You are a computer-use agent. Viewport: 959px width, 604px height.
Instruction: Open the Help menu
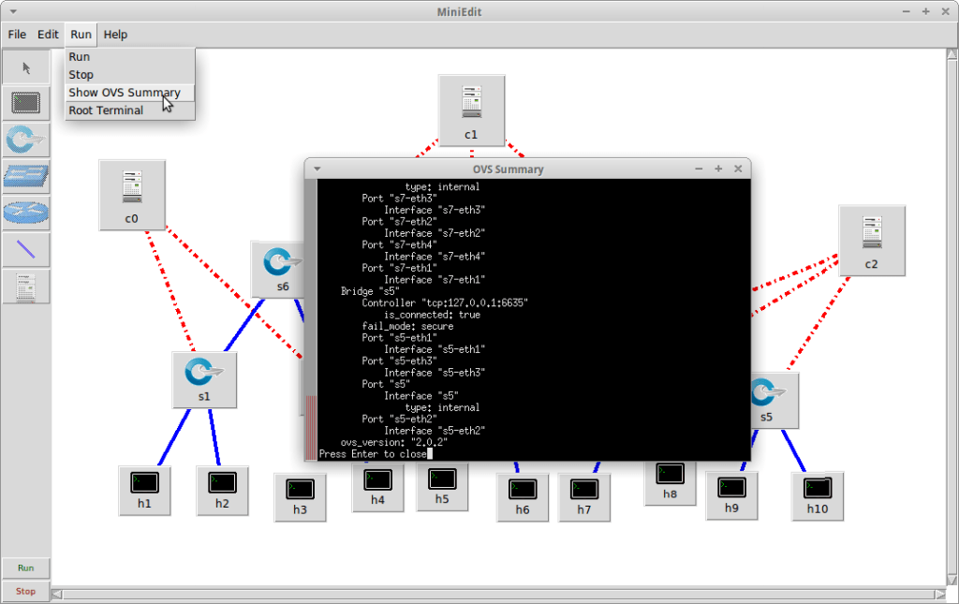click(x=115, y=35)
